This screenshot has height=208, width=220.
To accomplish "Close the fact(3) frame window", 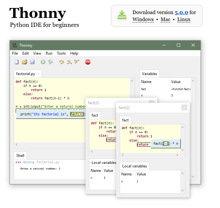I will pyautogui.click(x=152, y=102).
